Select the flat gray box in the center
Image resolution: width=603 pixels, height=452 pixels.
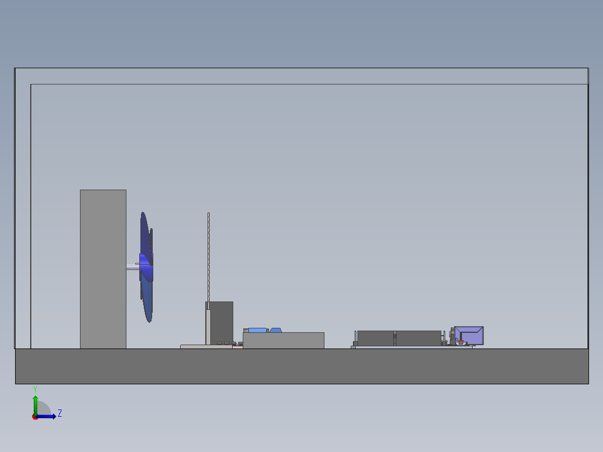click(x=284, y=341)
